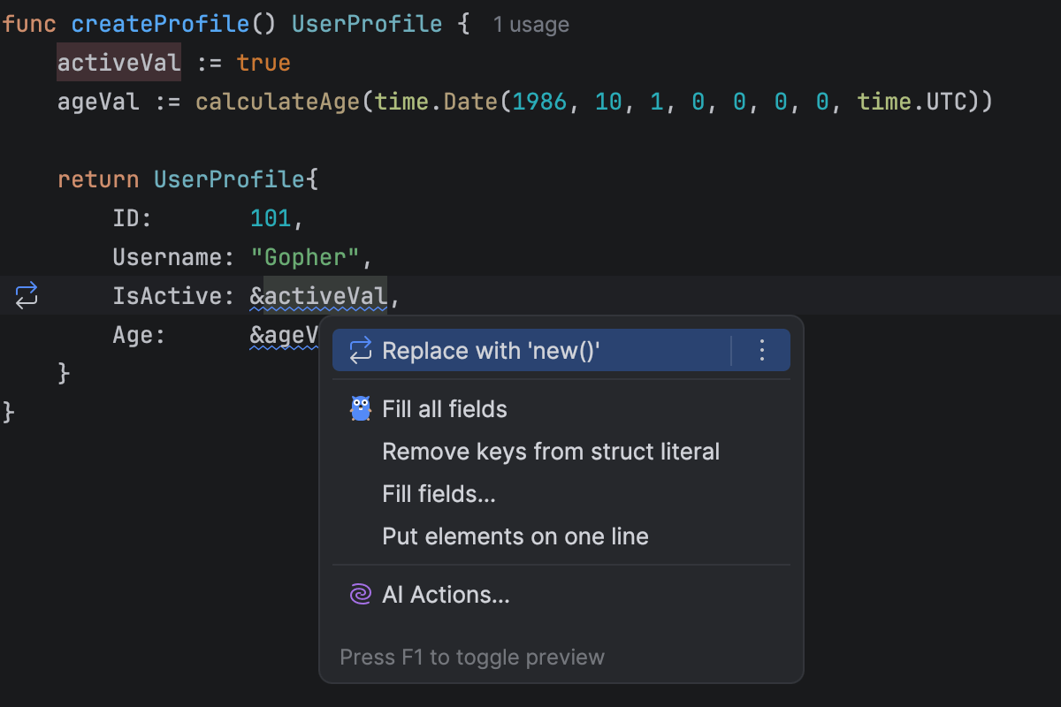Click the Age field key

point(133,335)
